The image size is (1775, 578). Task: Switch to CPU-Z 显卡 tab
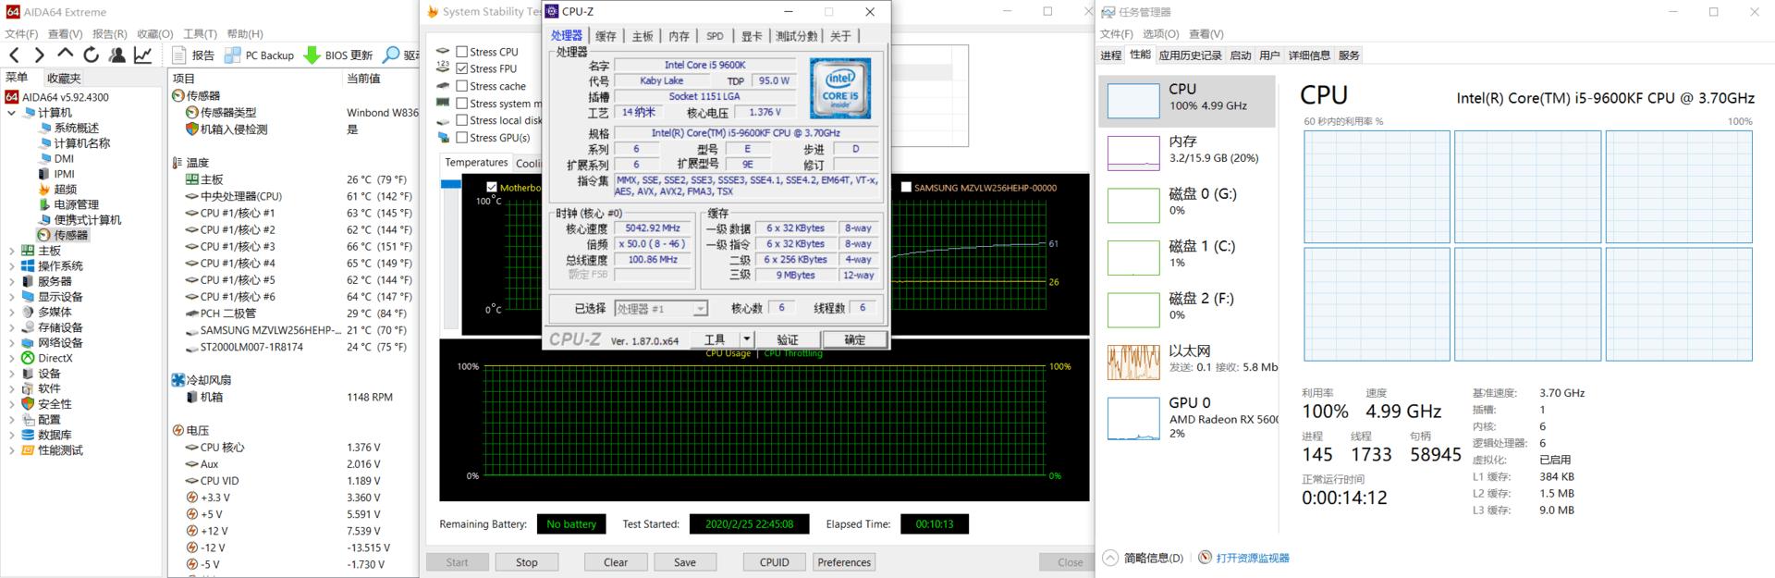coord(752,36)
